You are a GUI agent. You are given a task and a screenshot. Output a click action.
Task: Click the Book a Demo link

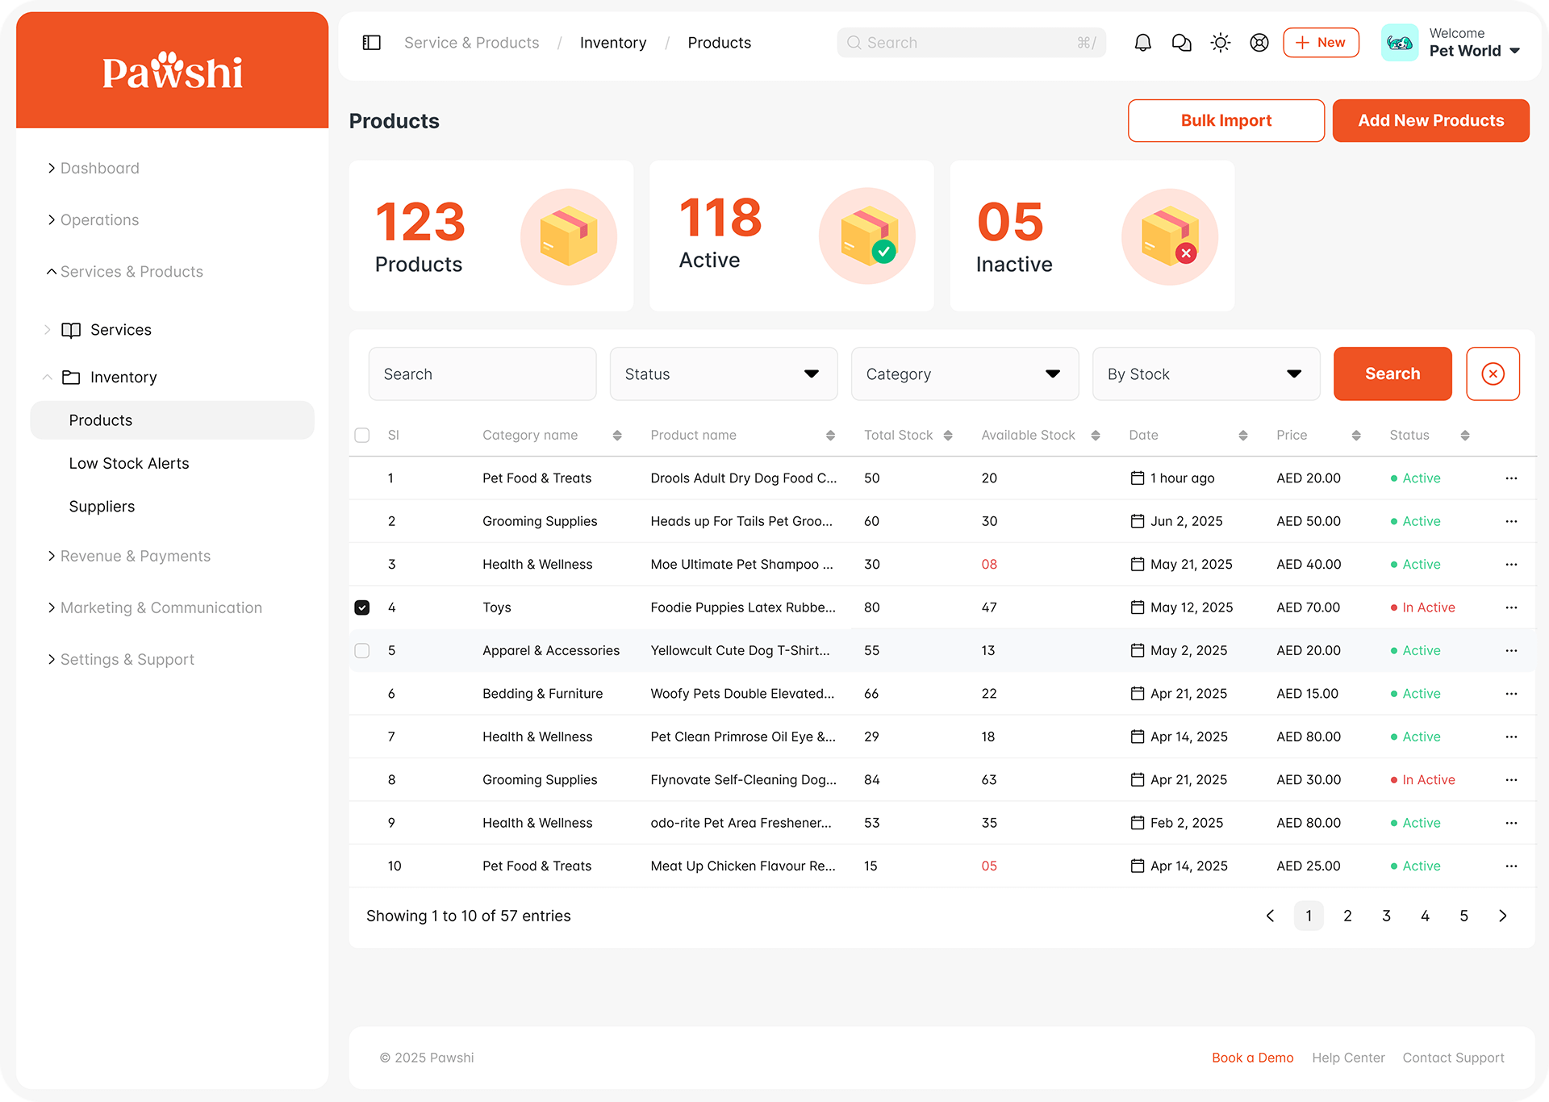tap(1252, 1058)
